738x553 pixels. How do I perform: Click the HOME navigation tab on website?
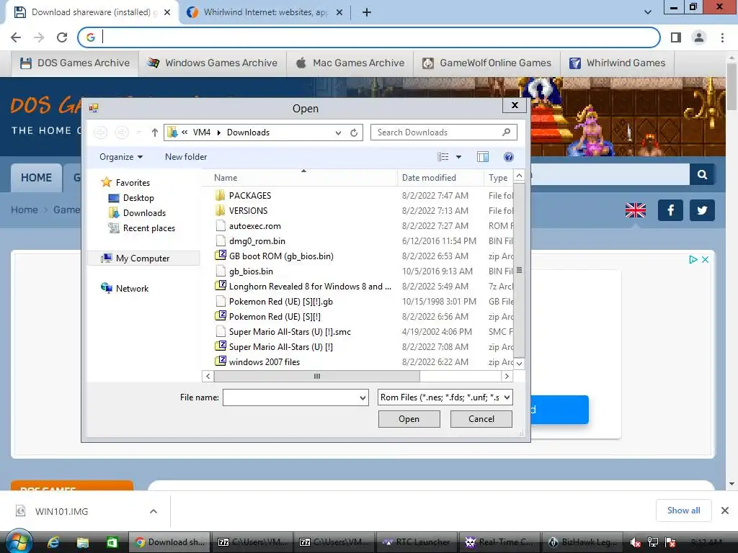pos(36,178)
